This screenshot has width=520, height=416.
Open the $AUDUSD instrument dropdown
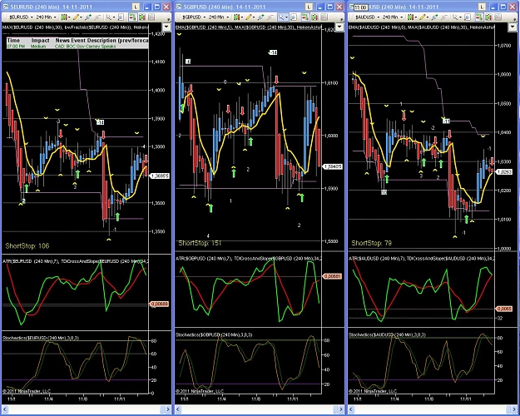368,17
